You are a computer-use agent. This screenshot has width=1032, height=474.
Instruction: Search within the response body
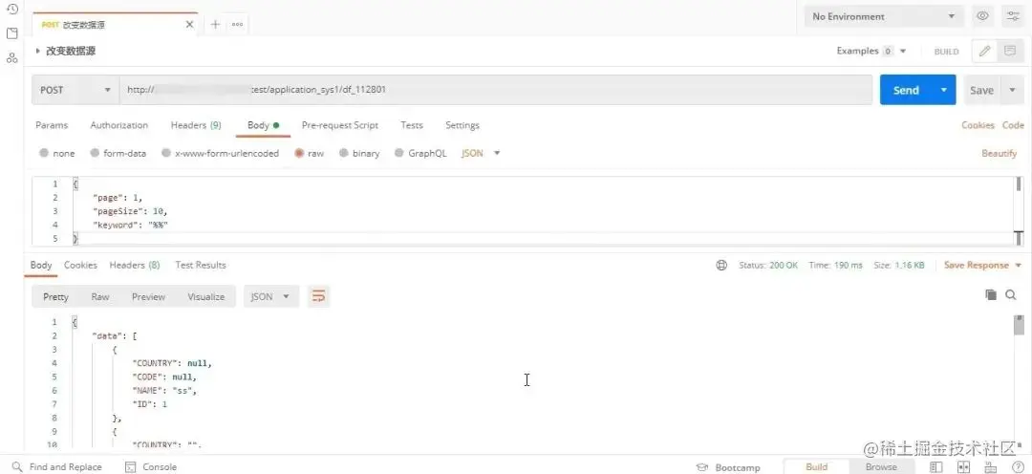click(x=1011, y=295)
